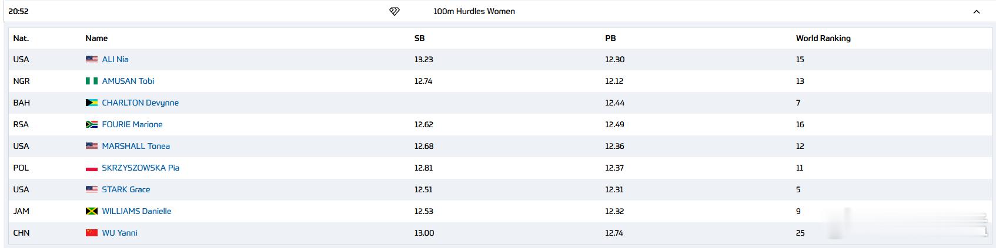Open STARK Grace athlete profile link

click(x=126, y=189)
